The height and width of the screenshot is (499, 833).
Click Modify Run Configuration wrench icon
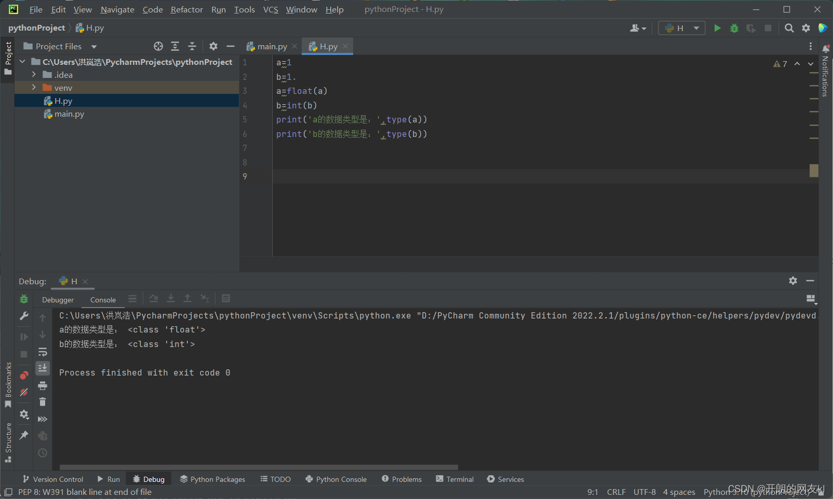point(24,316)
